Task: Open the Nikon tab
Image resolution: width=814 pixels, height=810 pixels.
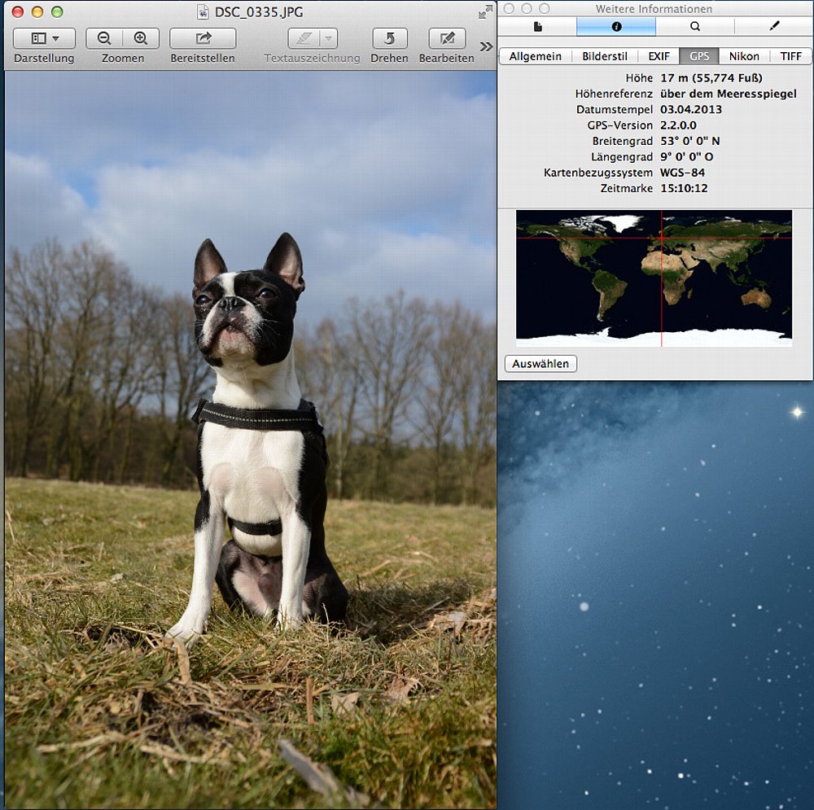Action: [744, 56]
